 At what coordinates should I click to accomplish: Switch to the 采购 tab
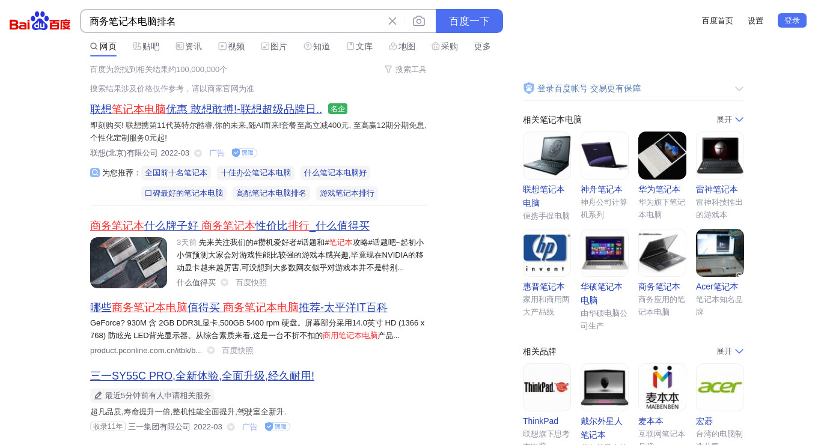pyautogui.click(x=445, y=46)
